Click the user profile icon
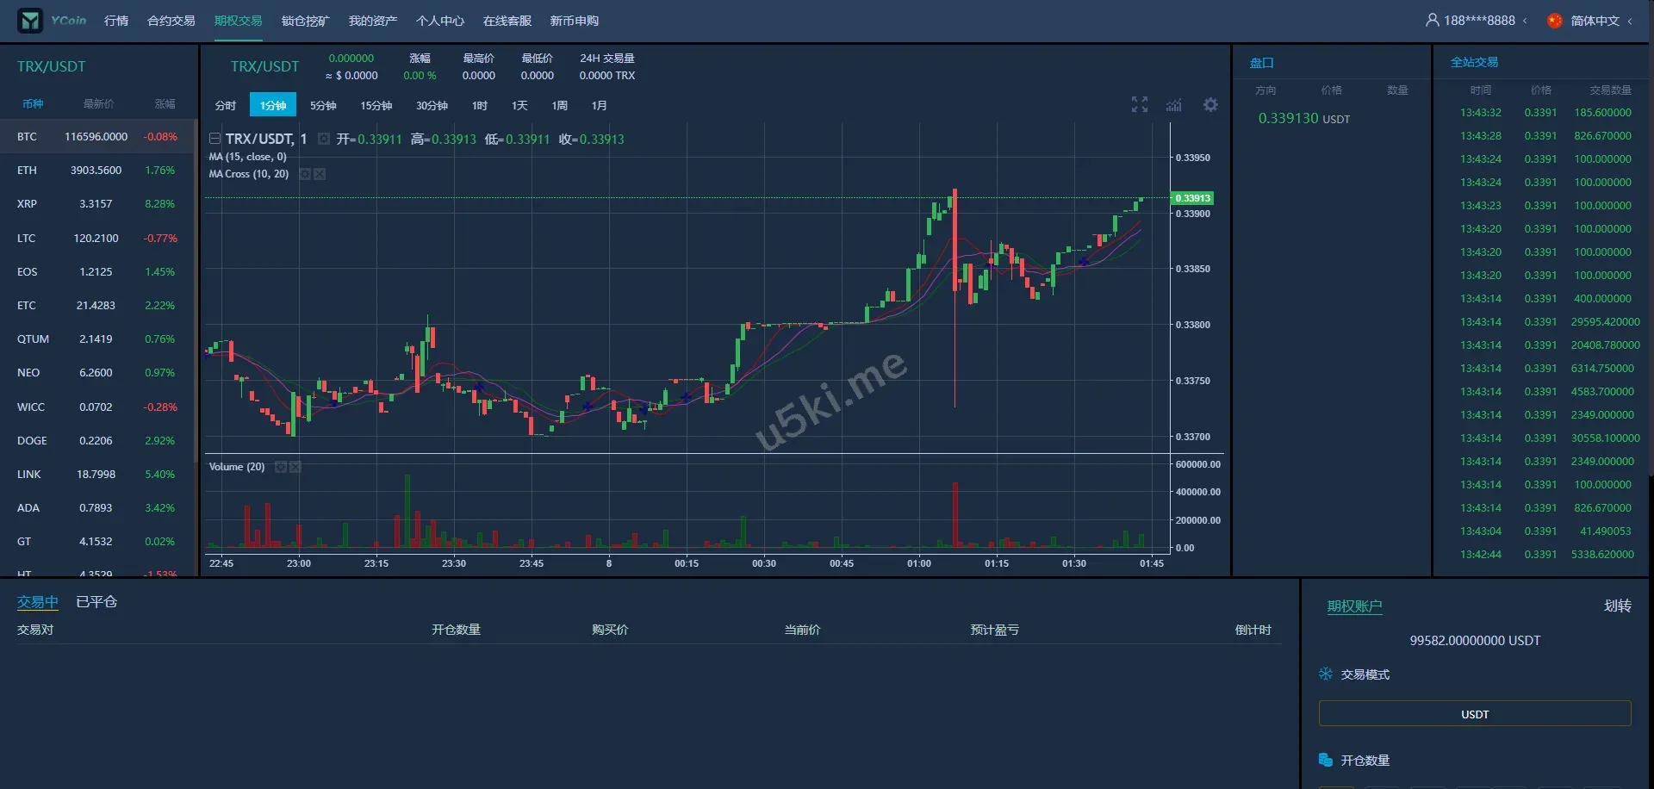This screenshot has height=789, width=1654. click(1432, 20)
